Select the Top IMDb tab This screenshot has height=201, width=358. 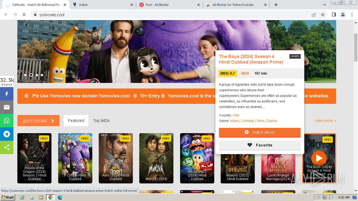[101, 121]
